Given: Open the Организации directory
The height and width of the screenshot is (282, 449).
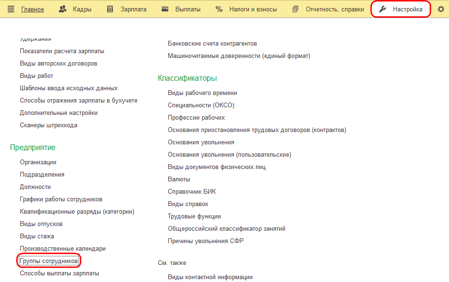Looking at the screenshot, I should (x=38, y=162).
